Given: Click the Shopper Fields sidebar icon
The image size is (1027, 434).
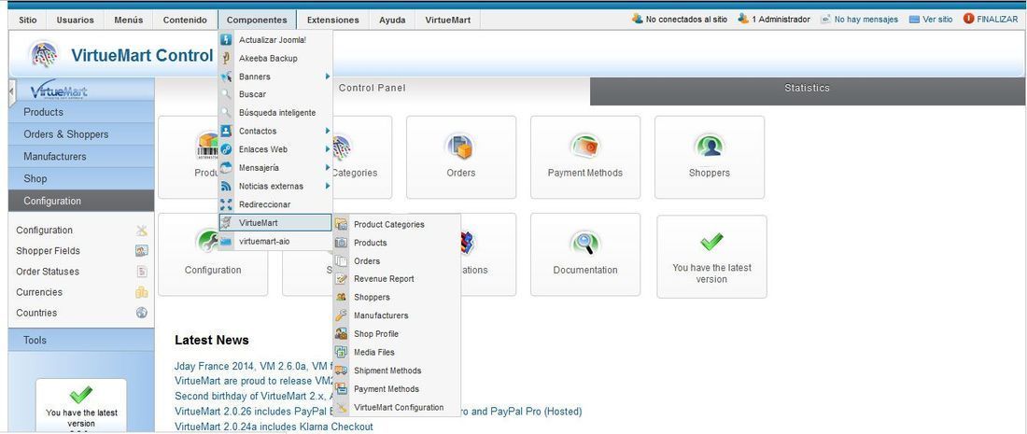Looking at the screenshot, I should 142,251.
